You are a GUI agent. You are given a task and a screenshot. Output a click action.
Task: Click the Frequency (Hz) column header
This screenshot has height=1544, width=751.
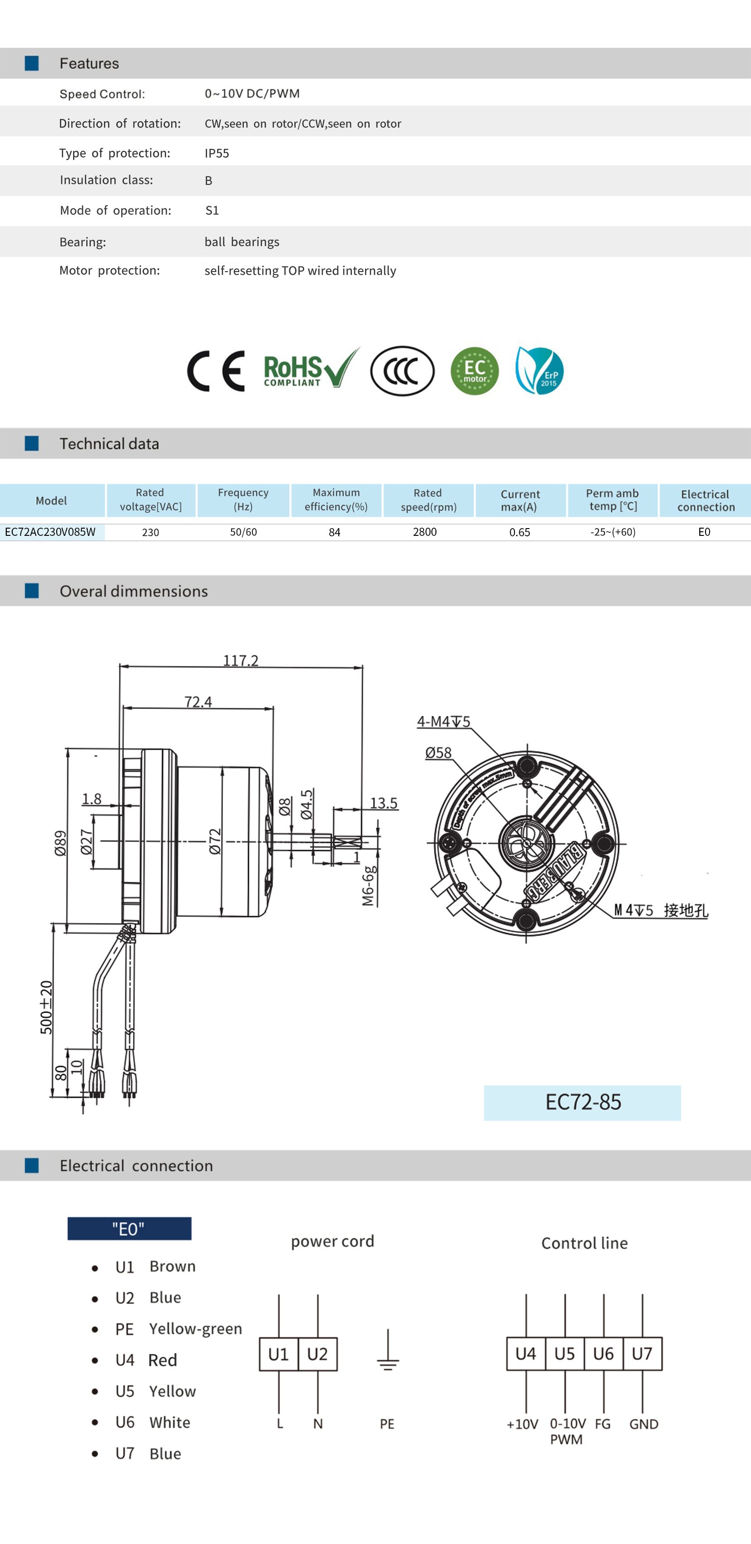pyautogui.click(x=243, y=500)
